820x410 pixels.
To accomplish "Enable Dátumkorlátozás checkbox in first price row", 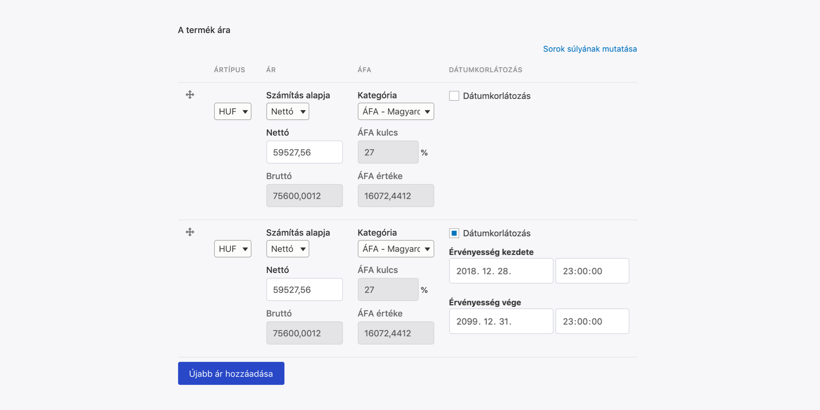I will pyautogui.click(x=454, y=96).
